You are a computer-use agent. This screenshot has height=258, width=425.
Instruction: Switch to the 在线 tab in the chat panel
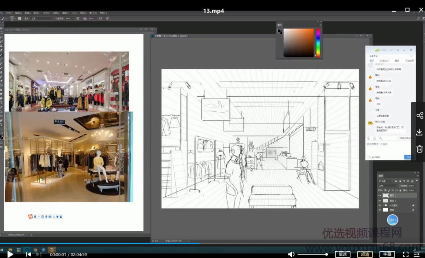pyautogui.click(x=384, y=61)
